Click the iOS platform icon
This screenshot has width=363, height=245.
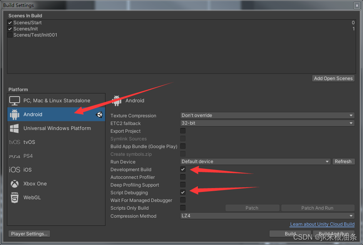pyautogui.click(x=14, y=170)
